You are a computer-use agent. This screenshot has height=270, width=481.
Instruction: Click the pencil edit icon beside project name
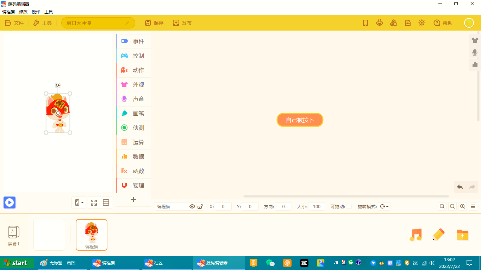(127, 23)
